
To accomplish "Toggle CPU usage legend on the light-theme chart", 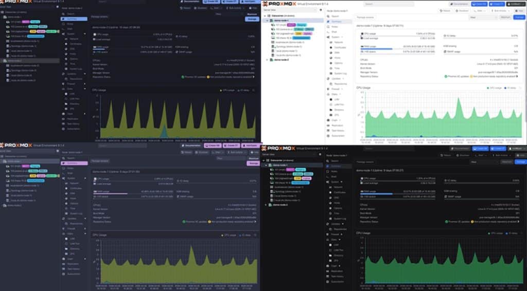I will [494, 88].
